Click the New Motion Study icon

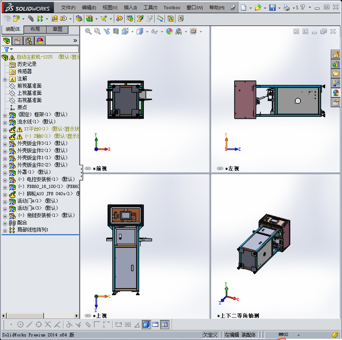pos(119,18)
